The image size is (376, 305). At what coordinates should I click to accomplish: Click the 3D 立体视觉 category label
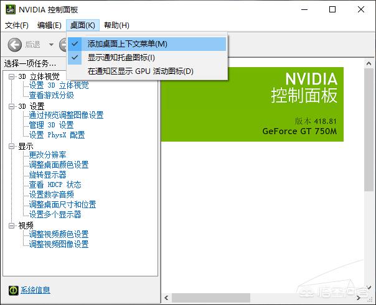pyautogui.click(x=39, y=77)
